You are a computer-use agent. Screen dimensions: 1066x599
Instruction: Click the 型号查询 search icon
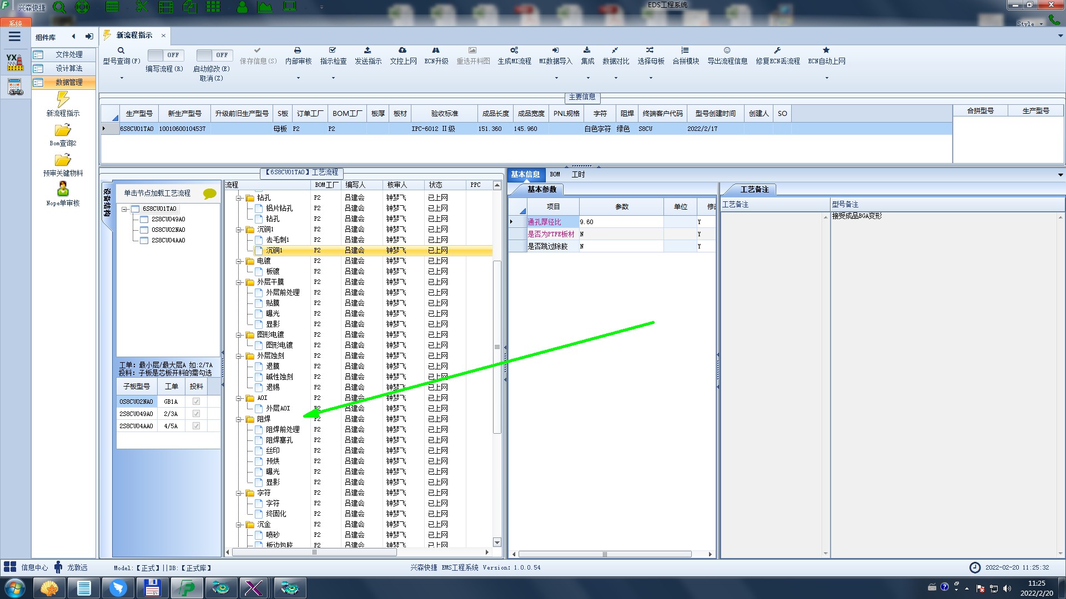pos(121,50)
